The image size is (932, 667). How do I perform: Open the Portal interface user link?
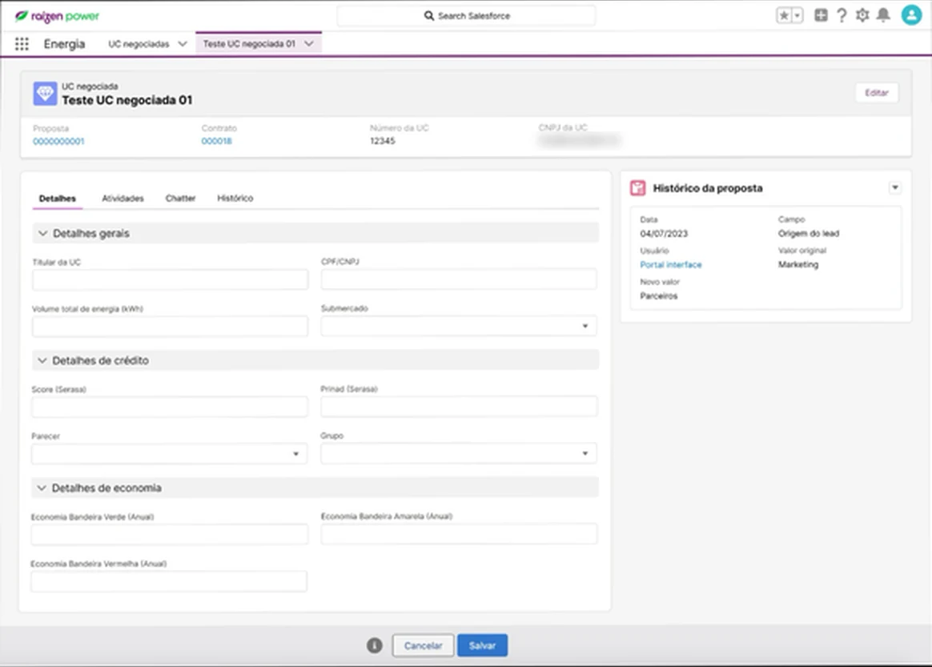click(x=670, y=265)
